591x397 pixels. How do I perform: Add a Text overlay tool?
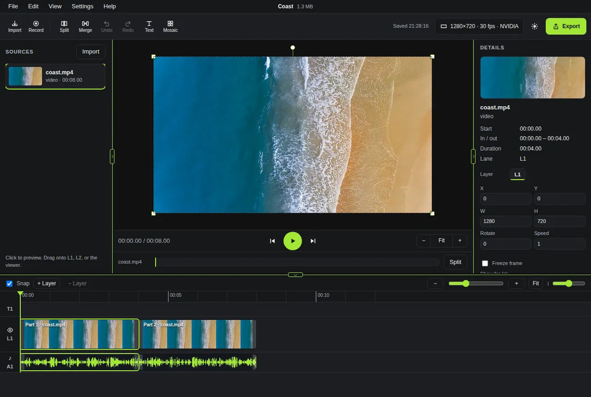[x=149, y=26]
